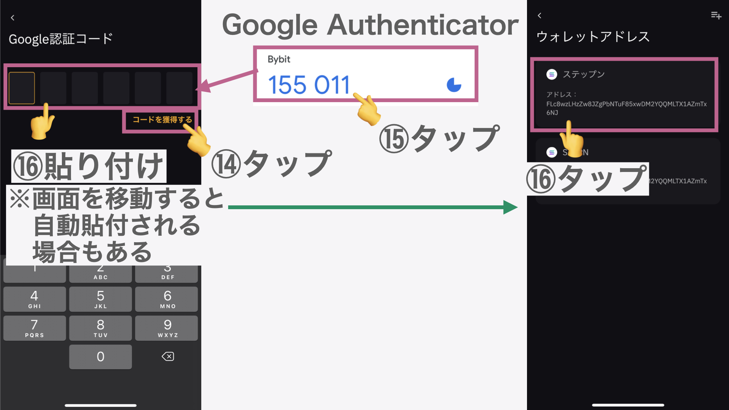Tap keypad key 4 GHI
Viewport: 729px width, 410px height.
click(35, 299)
